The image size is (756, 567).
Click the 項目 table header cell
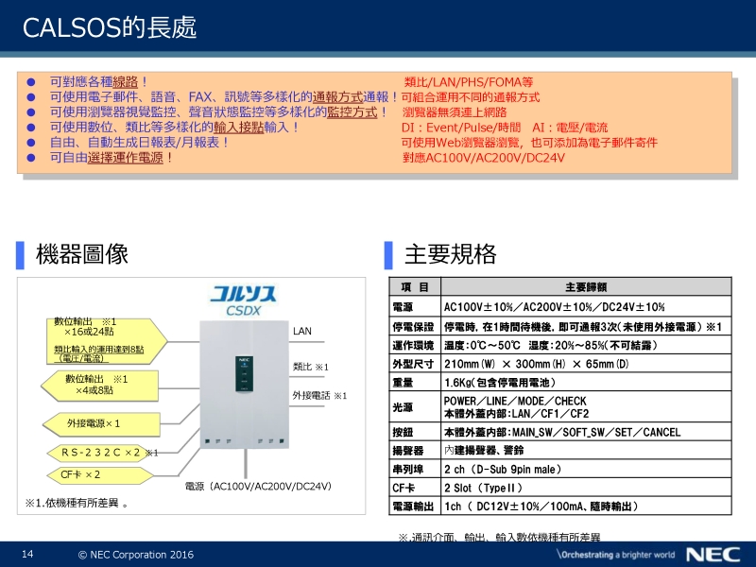click(x=415, y=287)
